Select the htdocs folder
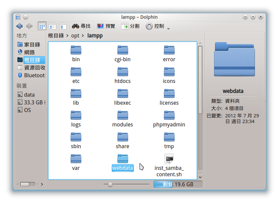279x203 pixels. pos(122,75)
